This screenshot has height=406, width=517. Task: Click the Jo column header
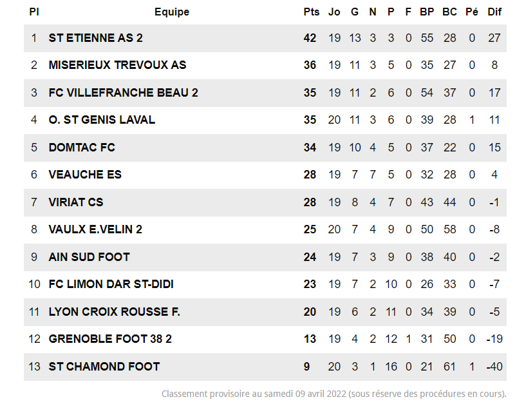pyautogui.click(x=334, y=12)
